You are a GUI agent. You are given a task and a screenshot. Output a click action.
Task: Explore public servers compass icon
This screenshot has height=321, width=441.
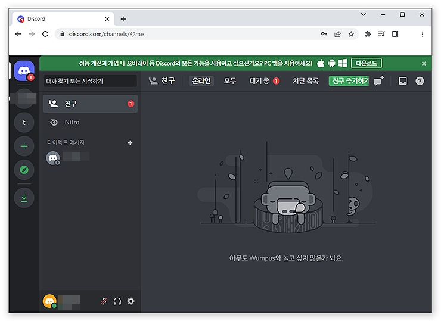24,170
